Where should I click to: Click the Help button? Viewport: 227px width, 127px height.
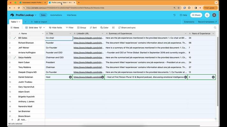[183, 15]
